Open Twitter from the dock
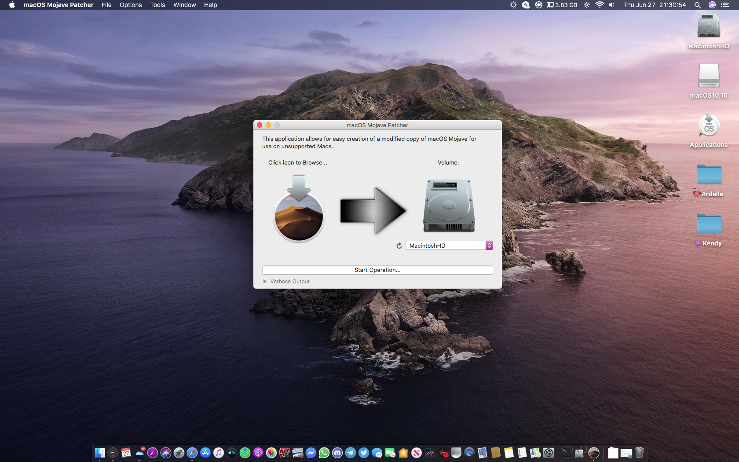This screenshot has width=739, height=462. coord(364,452)
